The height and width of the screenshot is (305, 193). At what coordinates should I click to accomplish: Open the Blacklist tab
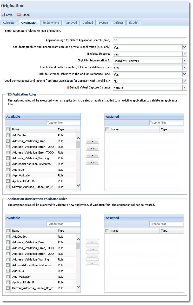(x=134, y=23)
